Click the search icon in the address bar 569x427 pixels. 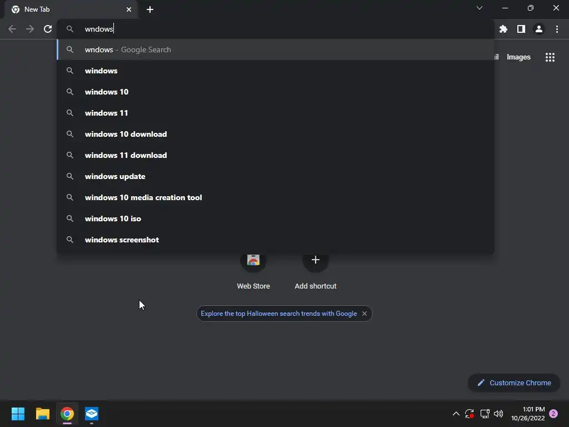click(70, 29)
